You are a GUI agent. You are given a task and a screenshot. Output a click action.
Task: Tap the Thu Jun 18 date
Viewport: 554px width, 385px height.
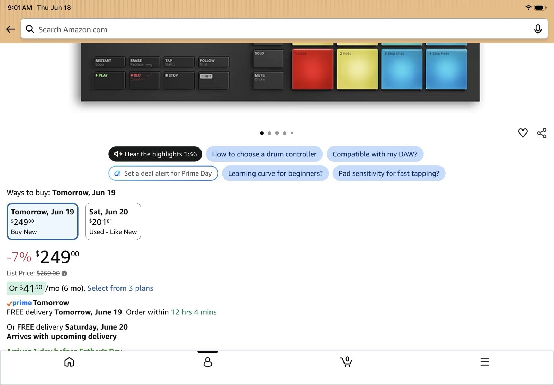tap(54, 8)
